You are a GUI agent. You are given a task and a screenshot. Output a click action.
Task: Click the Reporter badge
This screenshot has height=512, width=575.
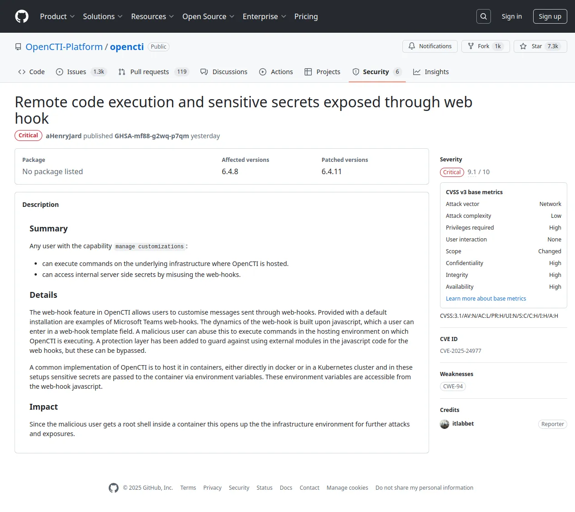tap(552, 424)
